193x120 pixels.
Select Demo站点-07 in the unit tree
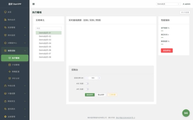click(49, 54)
